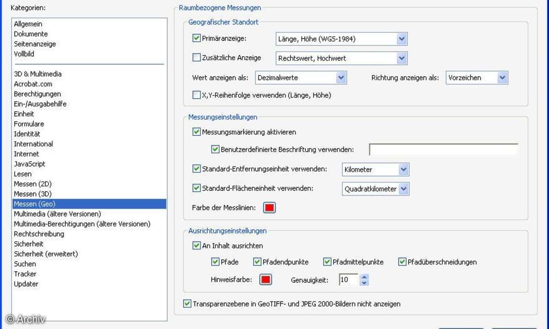Toggle the Pfadüberschneidungen checkbox
The image size is (549, 329).
(402, 262)
